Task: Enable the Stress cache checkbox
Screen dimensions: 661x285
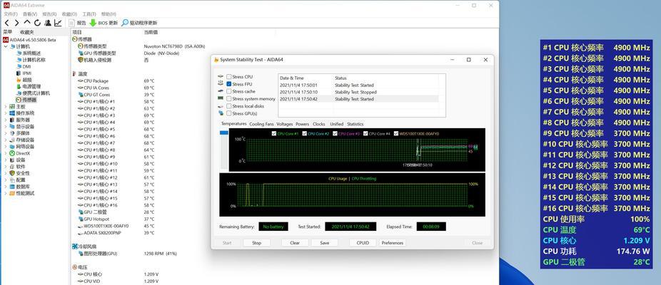Action: click(229, 91)
